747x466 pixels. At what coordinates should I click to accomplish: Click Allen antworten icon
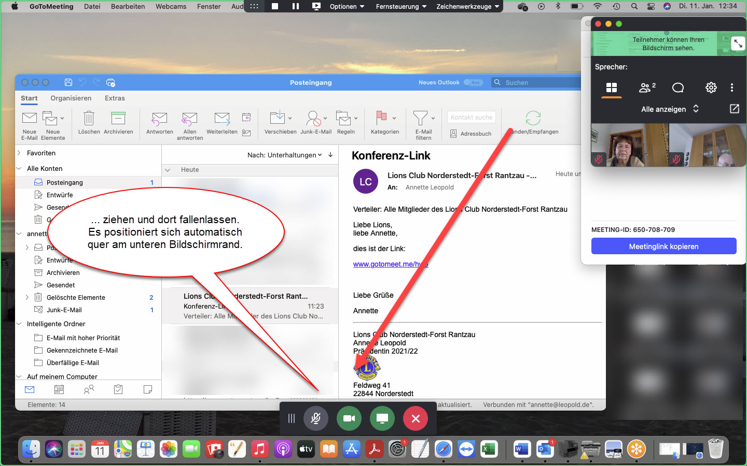click(189, 119)
